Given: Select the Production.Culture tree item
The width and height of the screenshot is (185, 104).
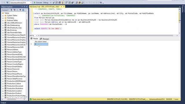Looking at the screenshot, I should coord(14,83).
